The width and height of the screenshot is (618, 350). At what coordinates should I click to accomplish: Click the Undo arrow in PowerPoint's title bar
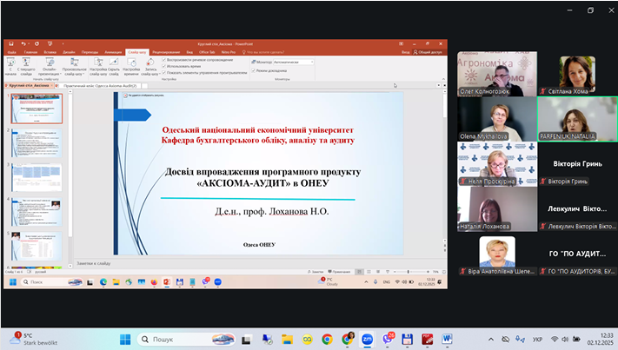[23, 43]
